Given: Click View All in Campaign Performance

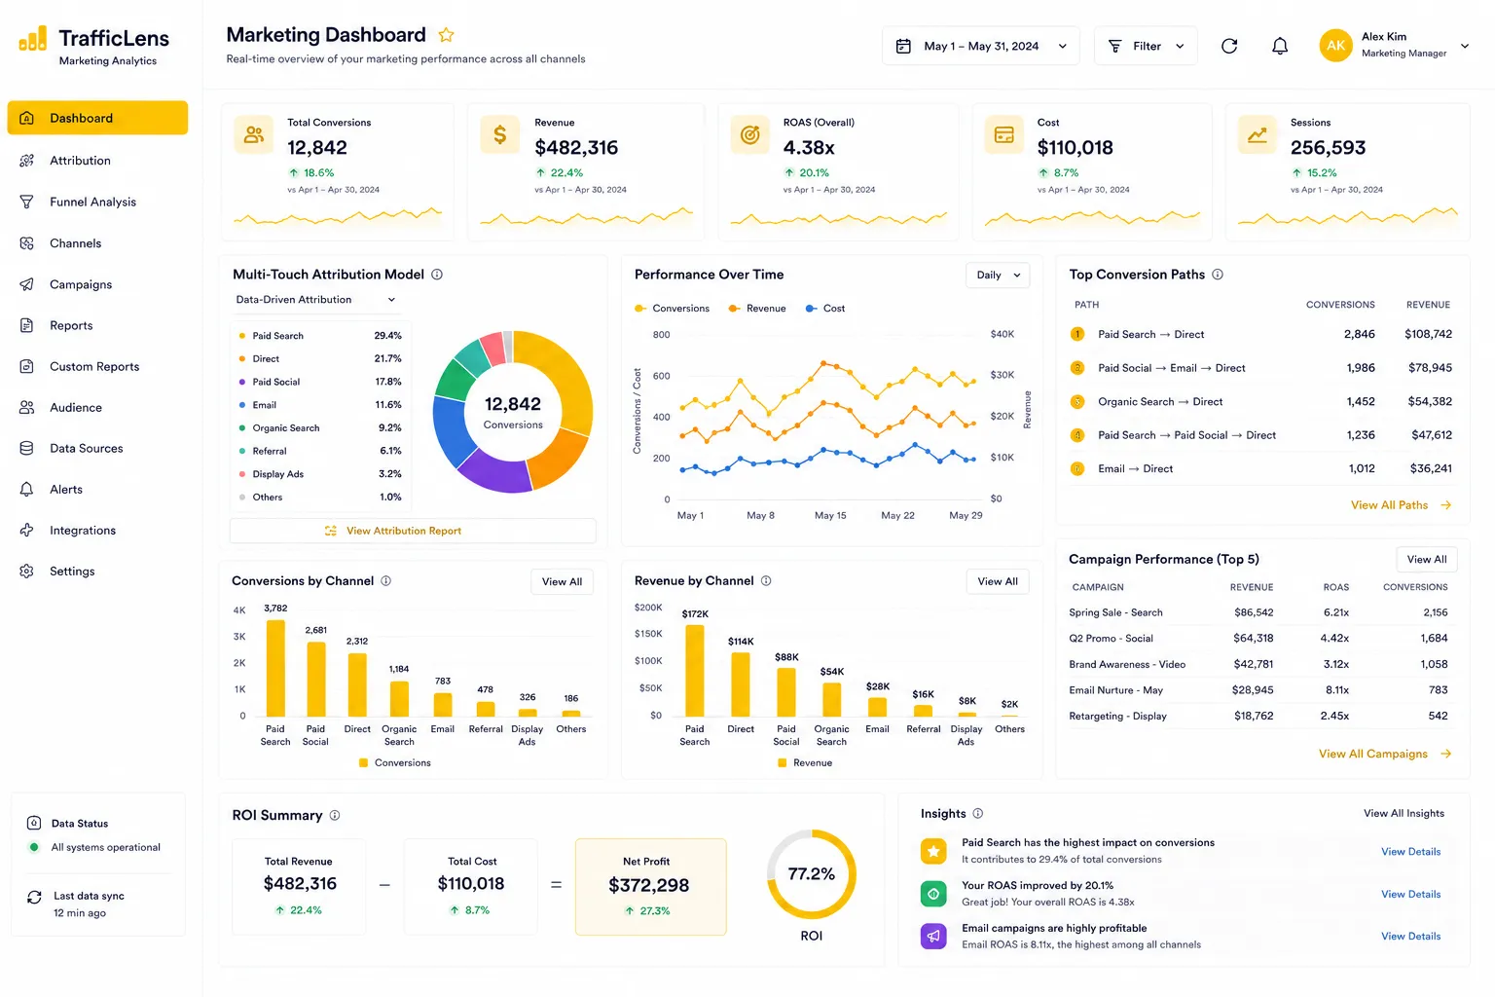Looking at the screenshot, I should pyautogui.click(x=1427, y=560).
